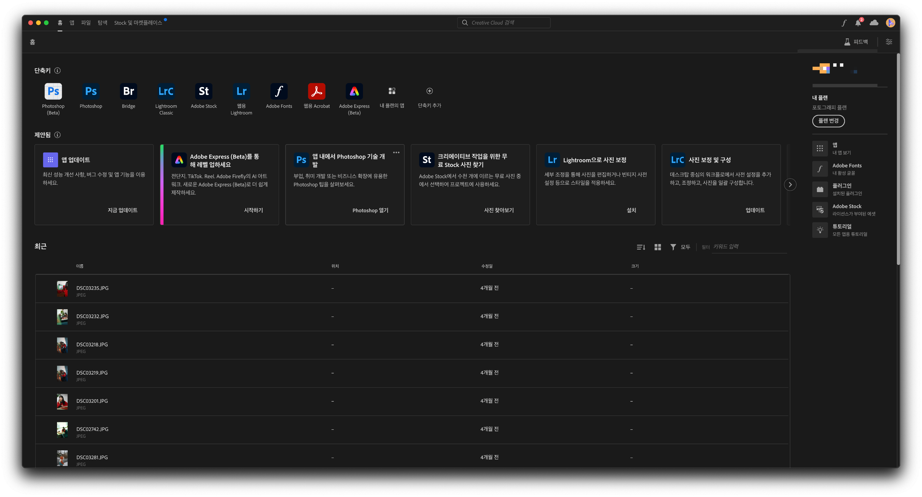The height and width of the screenshot is (497, 922).
Task: Select the DSC03281.JPG file name
Action: click(92, 458)
